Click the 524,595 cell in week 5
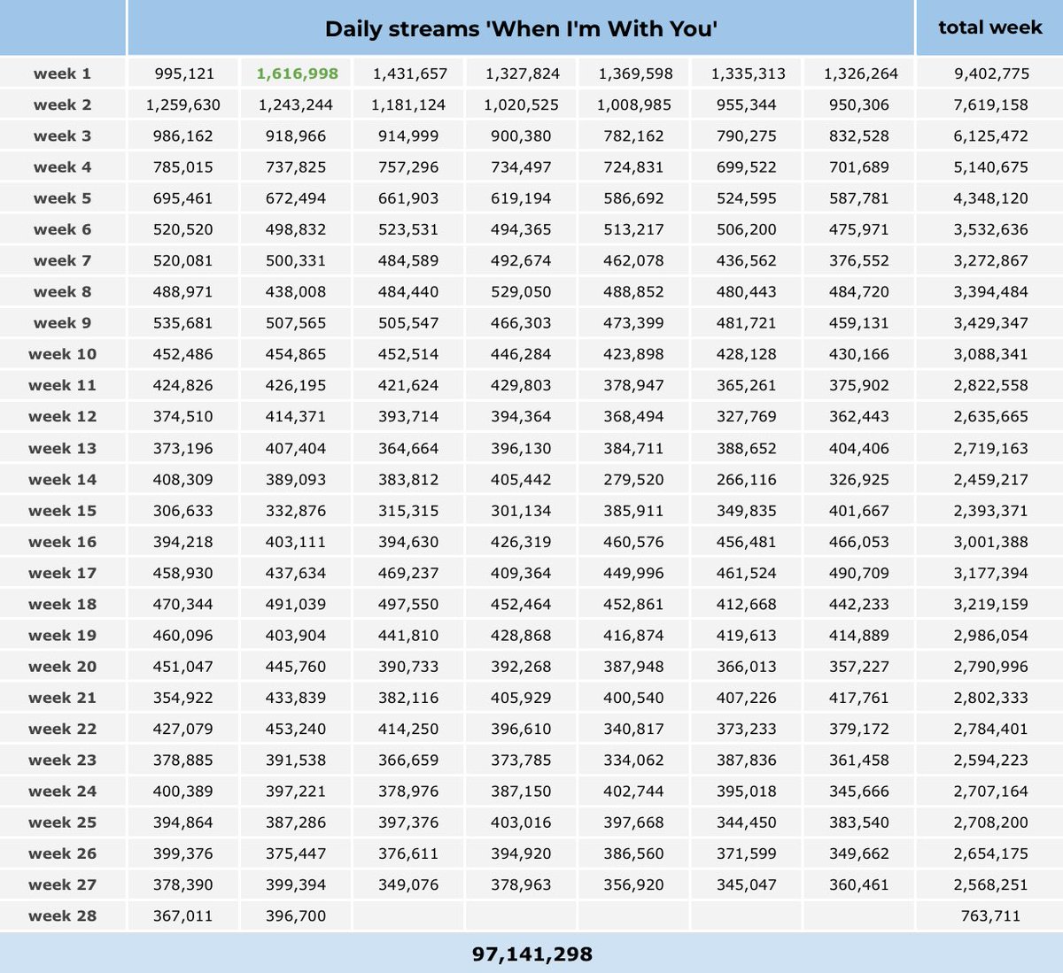The width and height of the screenshot is (1063, 973). (746, 198)
